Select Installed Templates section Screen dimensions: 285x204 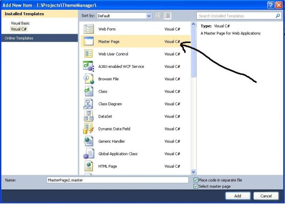(40, 14)
